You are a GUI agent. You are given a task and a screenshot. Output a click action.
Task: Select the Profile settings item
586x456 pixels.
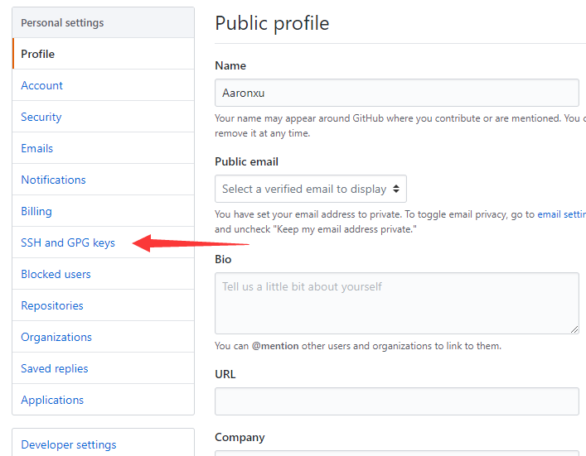pyautogui.click(x=38, y=54)
